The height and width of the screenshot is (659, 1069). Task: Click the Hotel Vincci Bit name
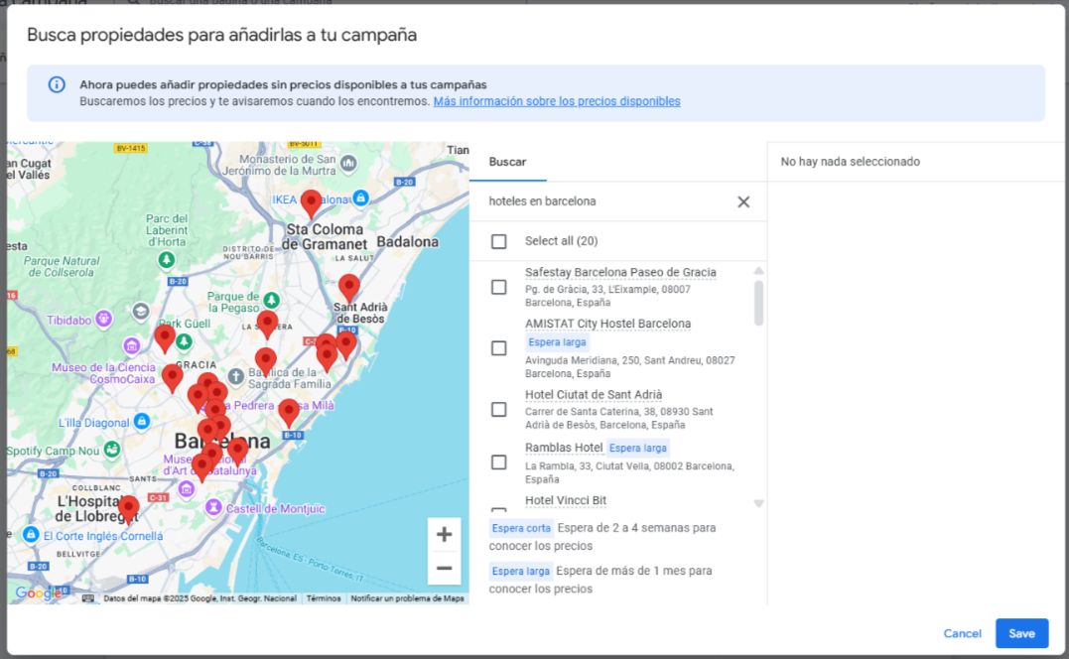coord(565,500)
